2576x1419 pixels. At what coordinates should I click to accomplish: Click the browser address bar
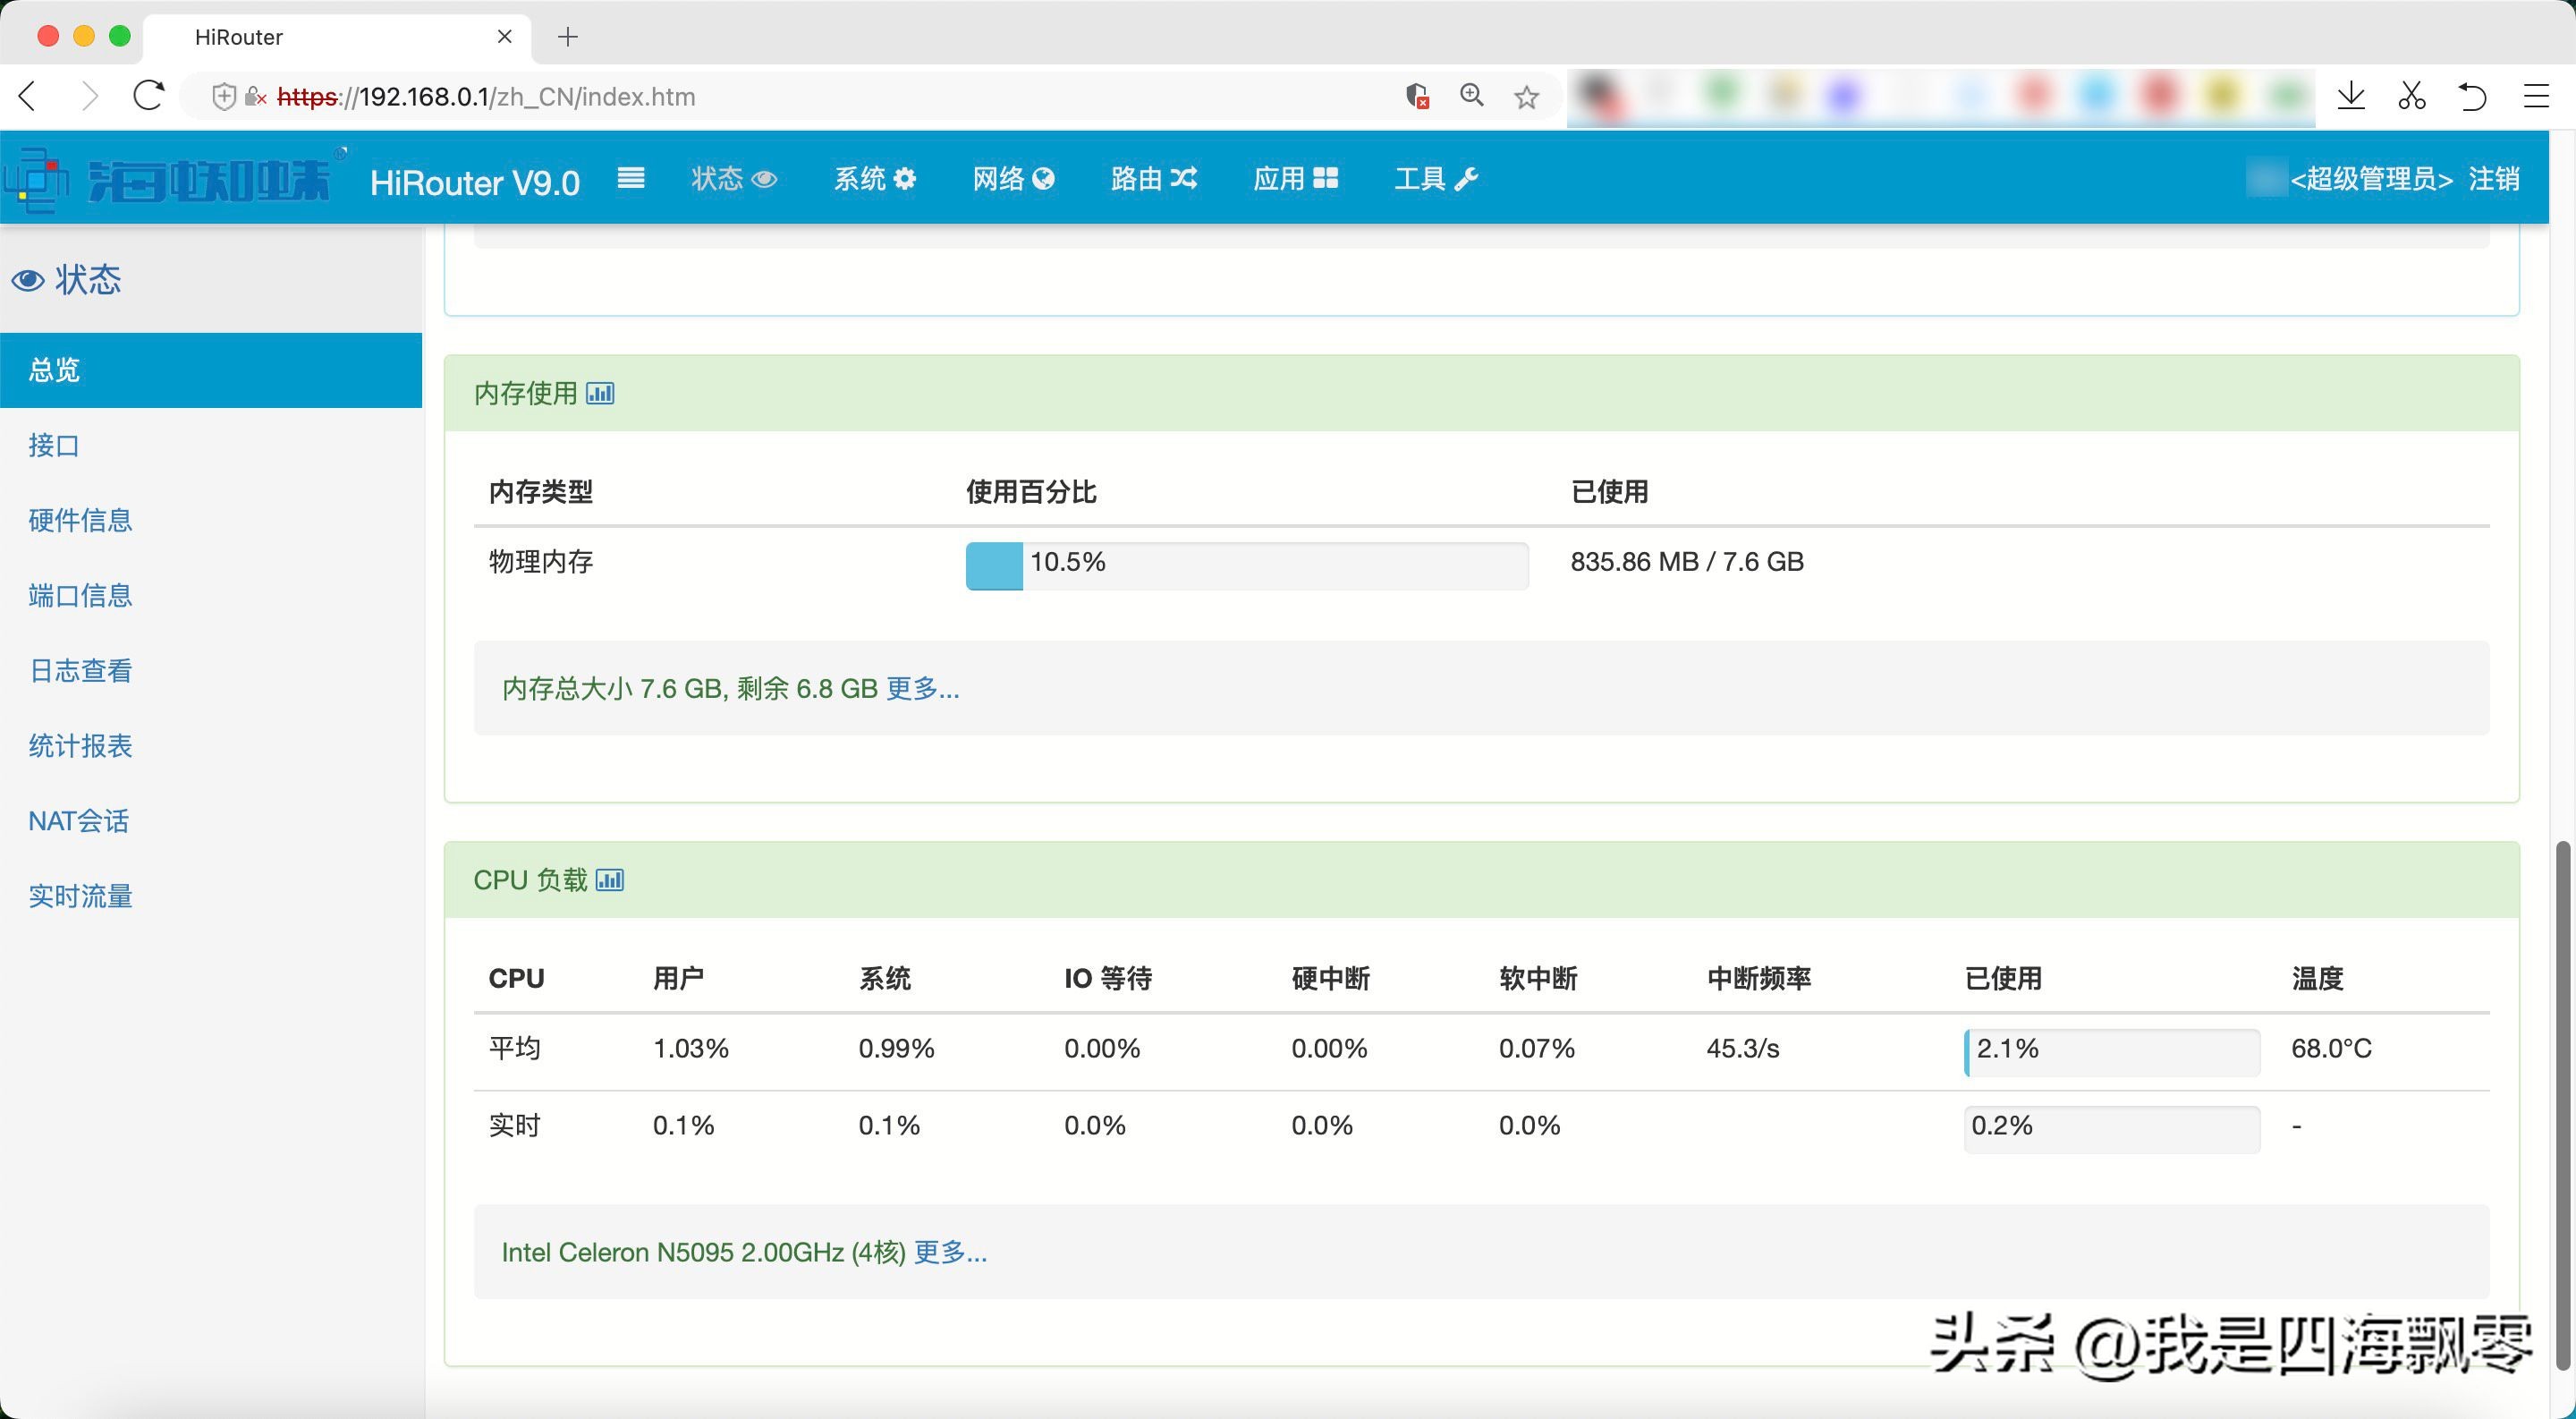800,97
